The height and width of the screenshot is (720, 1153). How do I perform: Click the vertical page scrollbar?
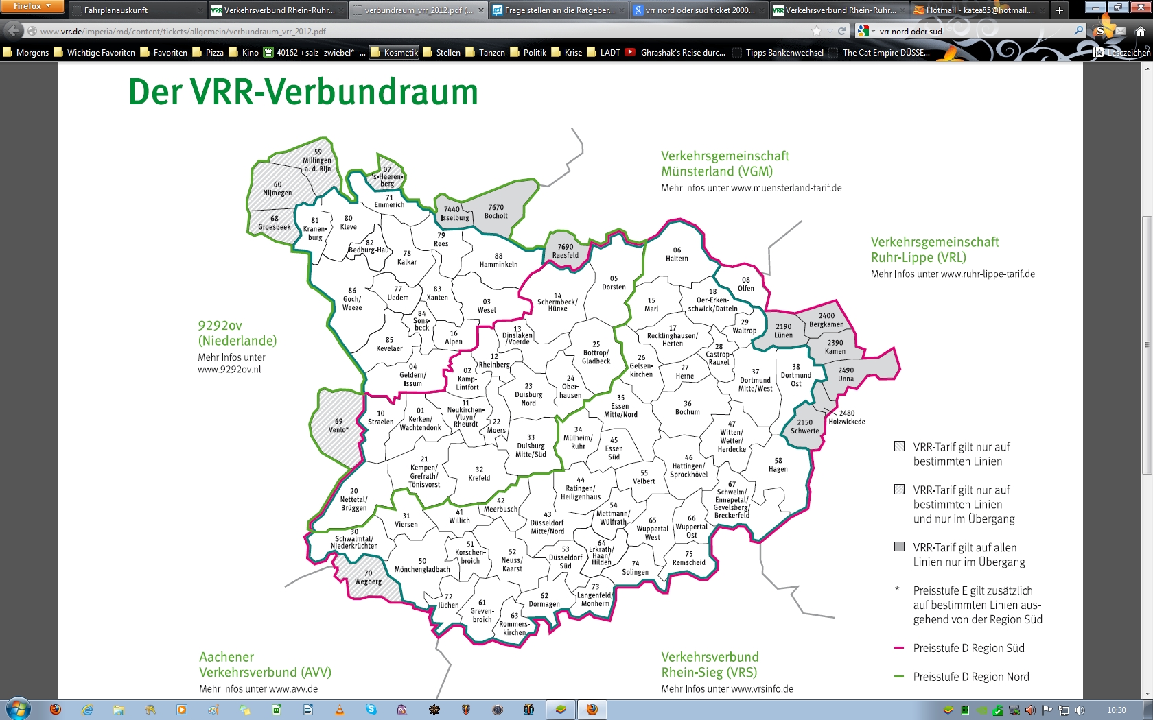1147,343
